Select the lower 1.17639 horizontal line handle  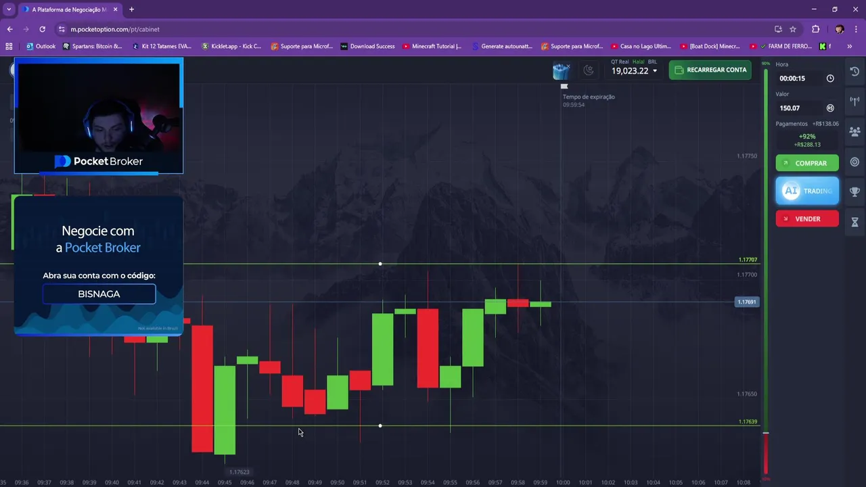tap(380, 425)
